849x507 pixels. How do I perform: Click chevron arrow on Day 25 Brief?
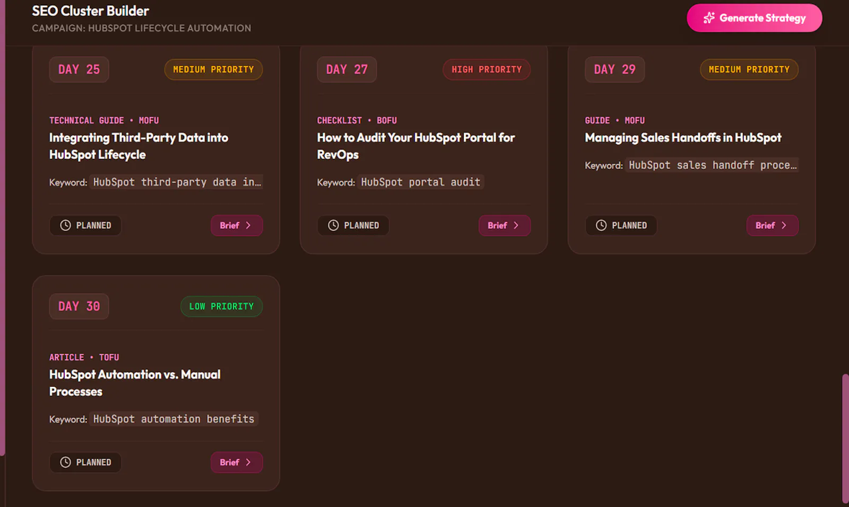[248, 225]
